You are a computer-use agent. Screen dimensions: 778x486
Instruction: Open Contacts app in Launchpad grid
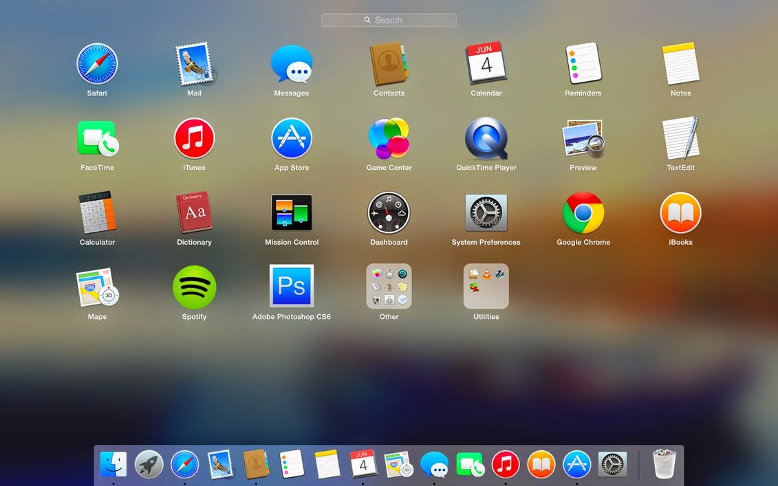(389, 63)
